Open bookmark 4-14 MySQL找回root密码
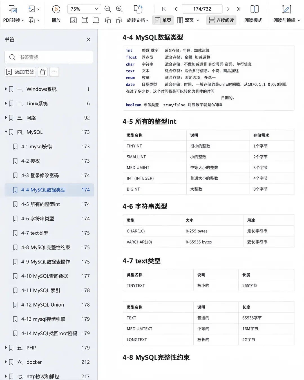 49,334
